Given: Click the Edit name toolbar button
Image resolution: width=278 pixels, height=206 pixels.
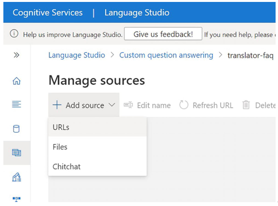Looking at the screenshot, I should pos(147,105).
